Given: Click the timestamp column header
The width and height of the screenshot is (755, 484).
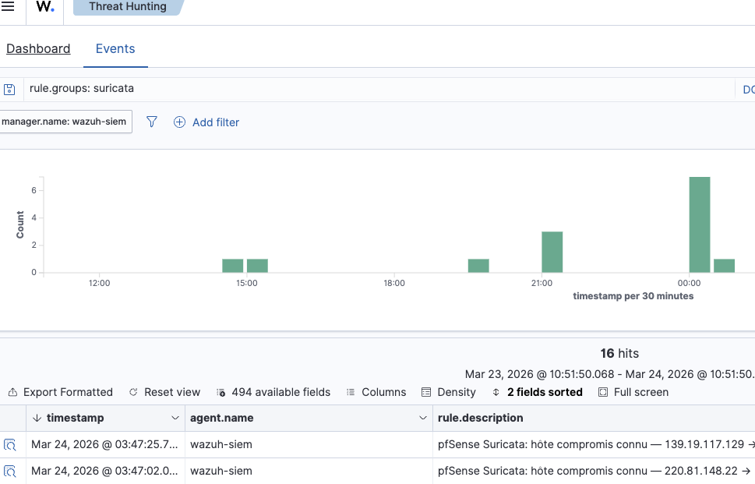Looking at the screenshot, I should click(105, 418).
